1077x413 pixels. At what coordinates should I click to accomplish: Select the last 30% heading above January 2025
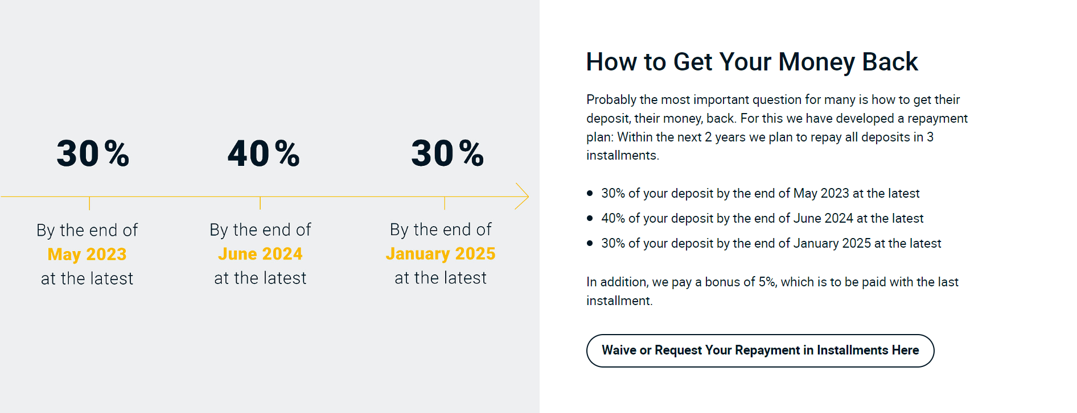point(447,153)
